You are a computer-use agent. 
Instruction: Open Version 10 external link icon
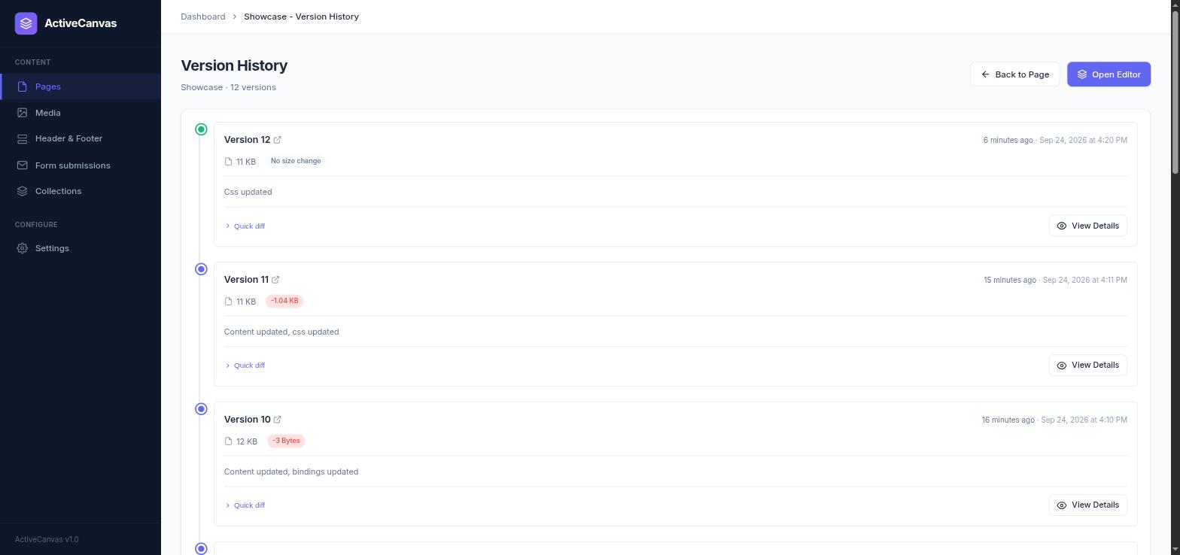[278, 420]
